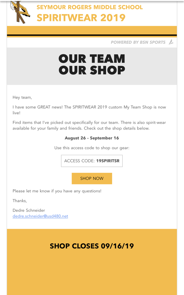Click the BSN Sports arrow logo
This screenshot has width=184, height=295.
(x=171, y=42)
